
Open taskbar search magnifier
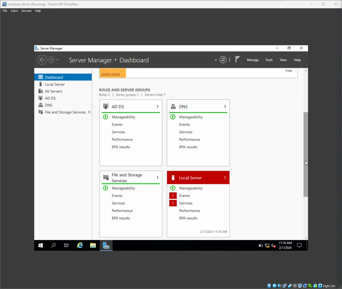(53, 245)
